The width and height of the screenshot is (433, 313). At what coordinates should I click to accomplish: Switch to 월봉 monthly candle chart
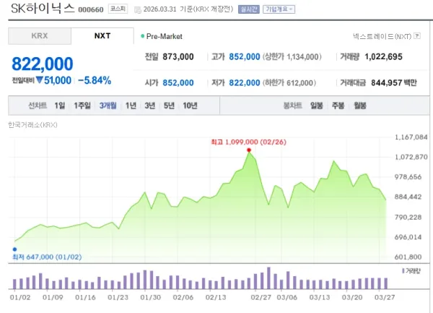360,106
